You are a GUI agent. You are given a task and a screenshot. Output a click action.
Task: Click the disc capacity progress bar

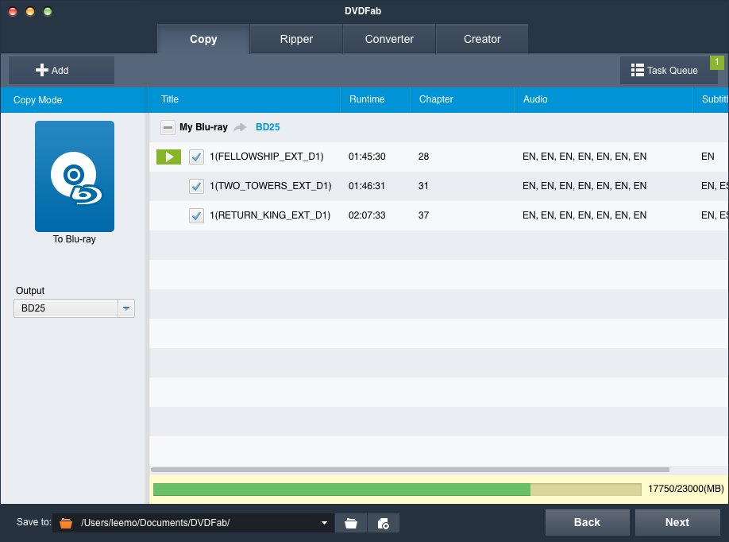coord(397,489)
